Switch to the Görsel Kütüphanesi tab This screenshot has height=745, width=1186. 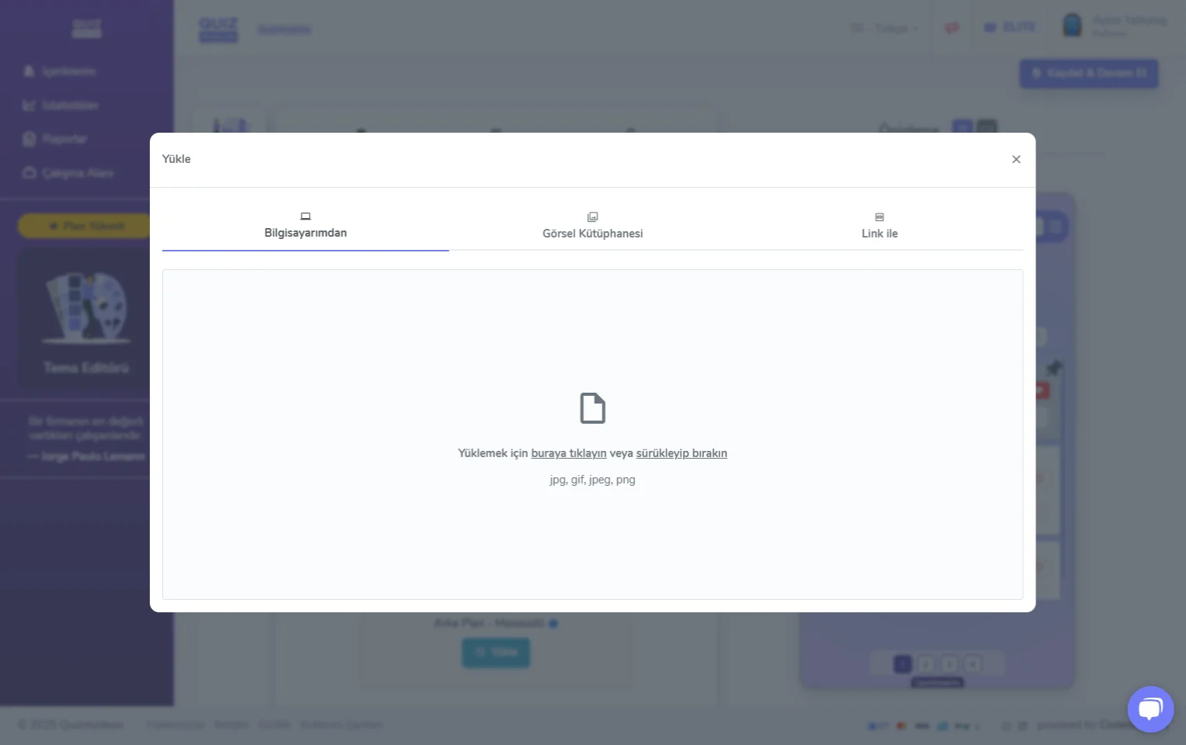point(592,234)
